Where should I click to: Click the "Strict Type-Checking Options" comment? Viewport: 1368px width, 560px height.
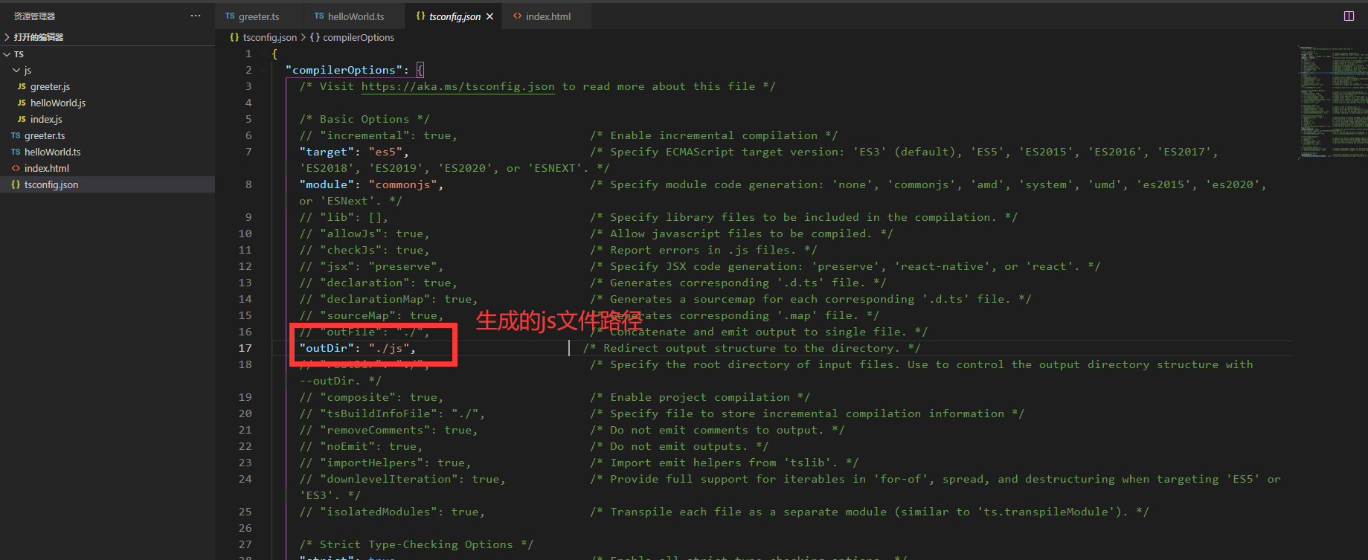point(417,544)
